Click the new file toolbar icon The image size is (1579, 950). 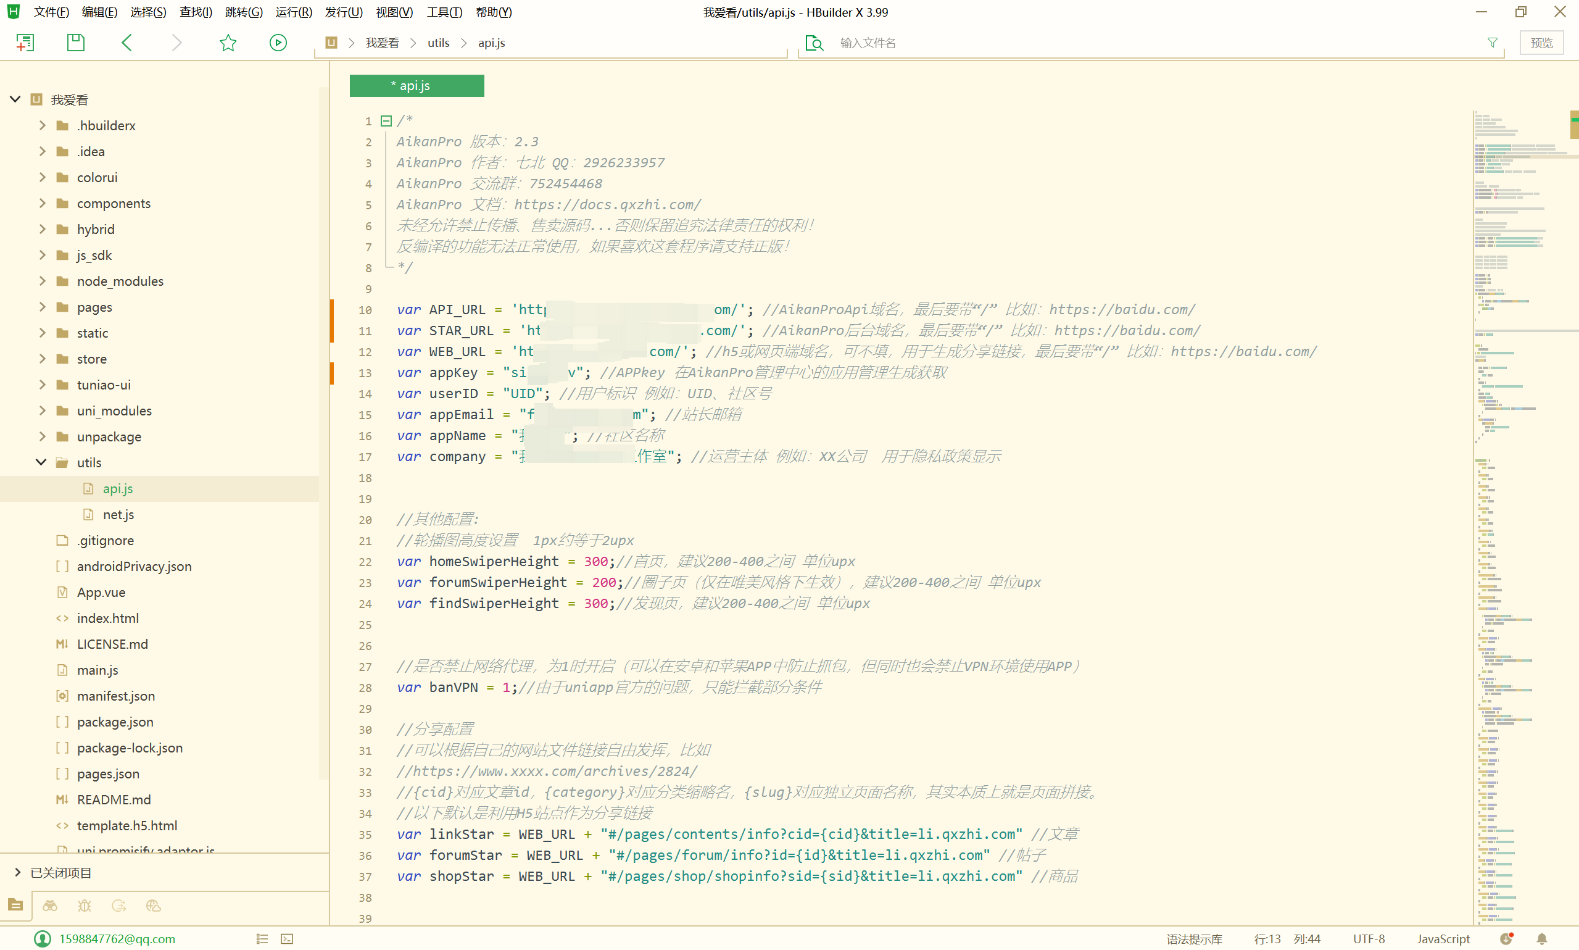tap(25, 43)
